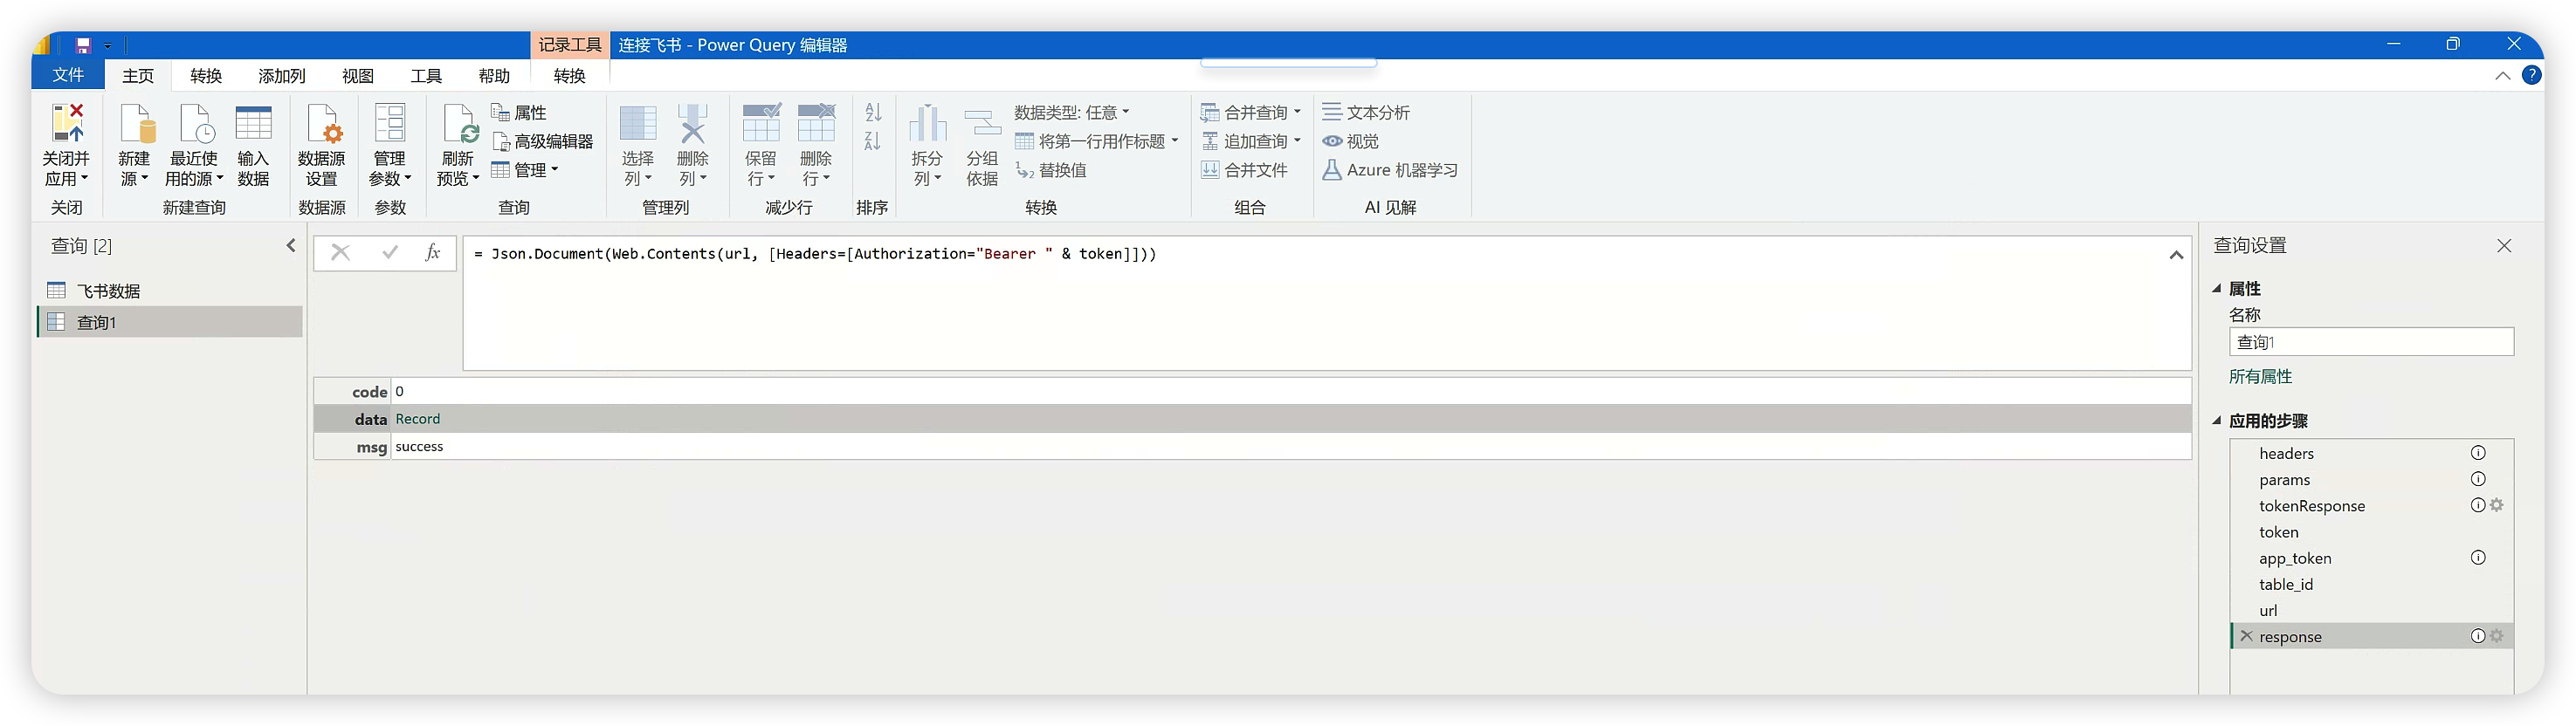
Task: Sort ascending with the A-Z icon
Action: tap(873, 112)
